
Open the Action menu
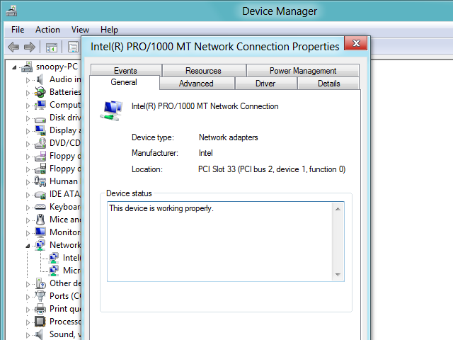pyautogui.click(x=47, y=30)
